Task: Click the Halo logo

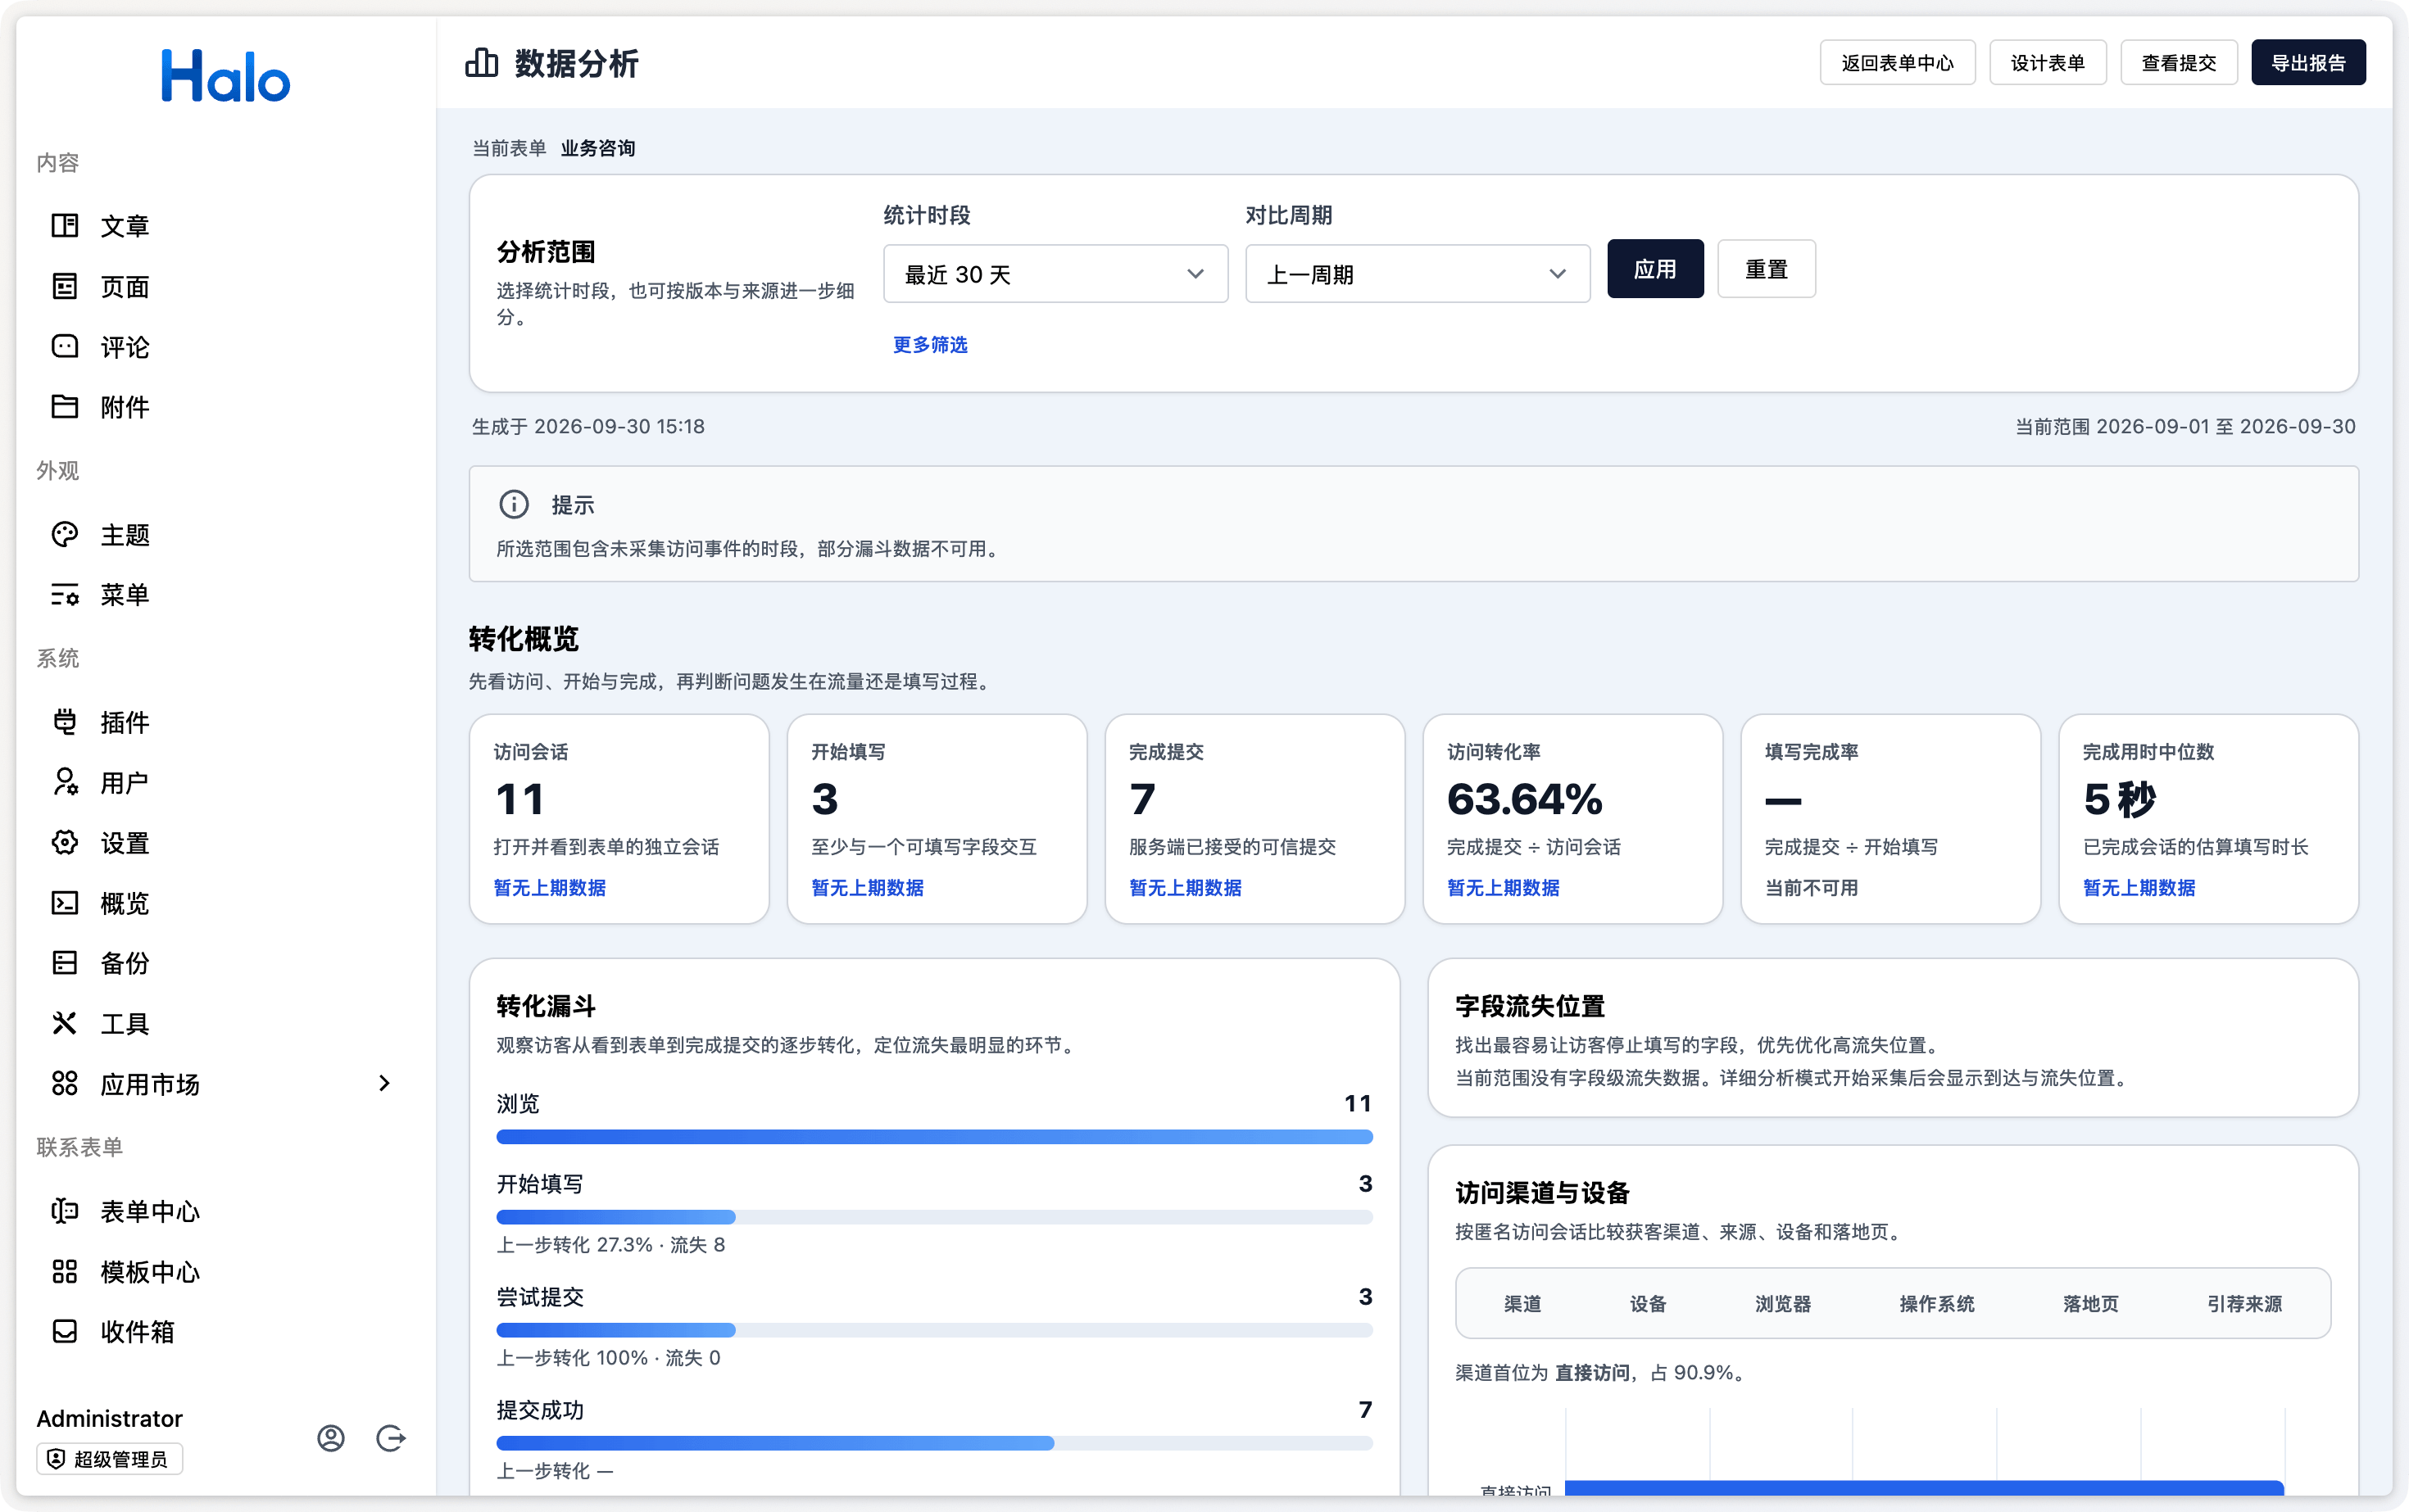Action: click(x=226, y=76)
